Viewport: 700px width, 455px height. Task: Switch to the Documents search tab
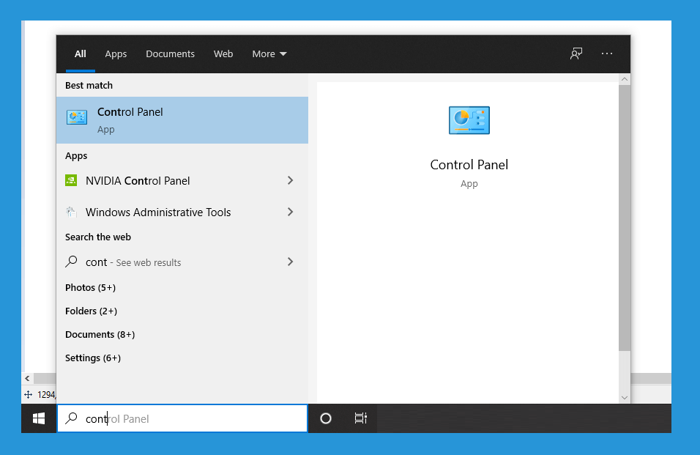coord(170,54)
